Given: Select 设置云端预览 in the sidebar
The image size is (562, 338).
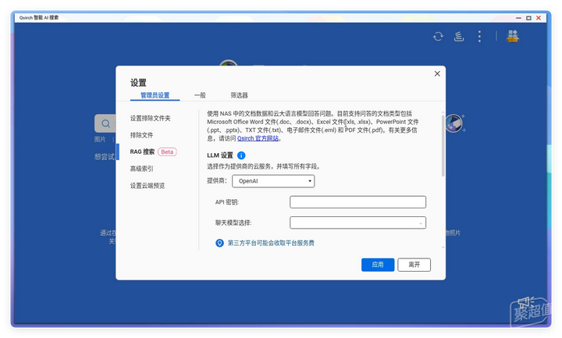Looking at the screenshot, I should (x=147, y=186).
